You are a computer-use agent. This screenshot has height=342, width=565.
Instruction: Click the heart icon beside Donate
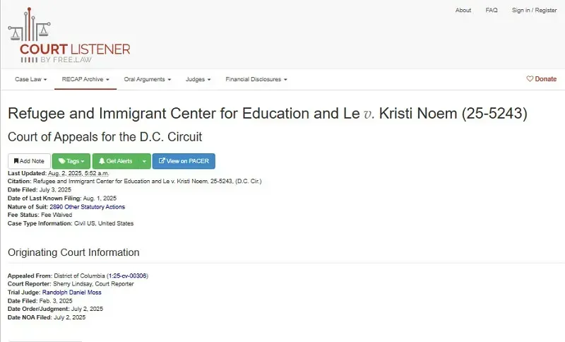pos(530,78)
